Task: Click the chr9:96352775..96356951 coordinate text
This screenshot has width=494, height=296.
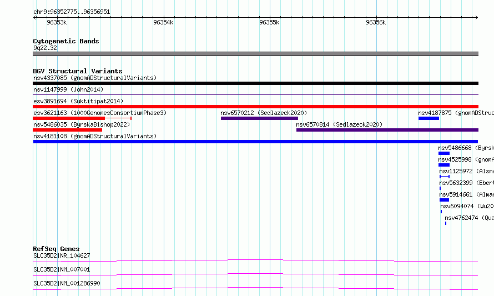Action: click(72, 12)
